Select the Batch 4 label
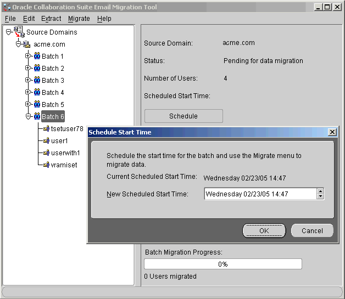 pyautogui.click(x=53, y=93)
